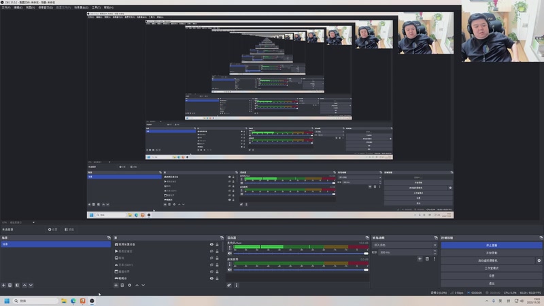This screenshot has width=544, height=306.
Task: Undock the Scenes panel with float icon
Action: 109,237
